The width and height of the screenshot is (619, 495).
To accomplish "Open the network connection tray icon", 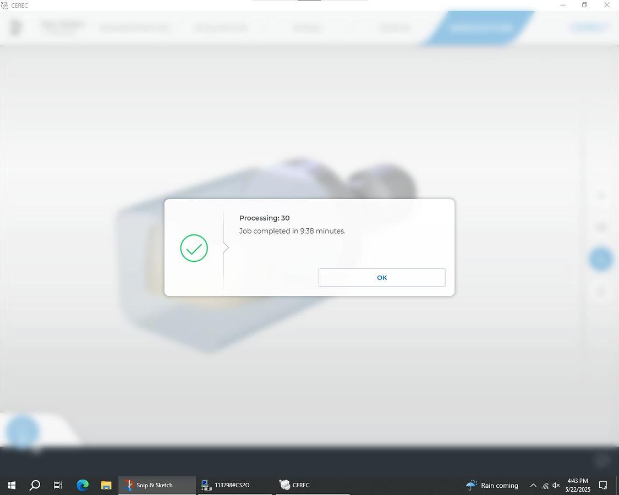I will click(545, 485).
